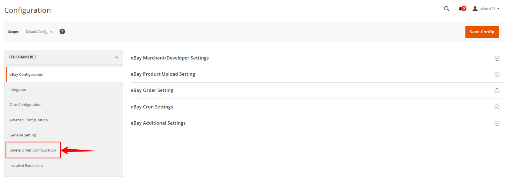Expand eBay Additional Settings via the chevron icon
The image size is (510, 177).
(497, 123)
